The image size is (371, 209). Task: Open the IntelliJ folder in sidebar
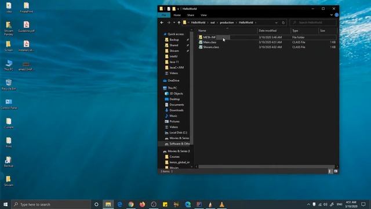click(173, 56)
